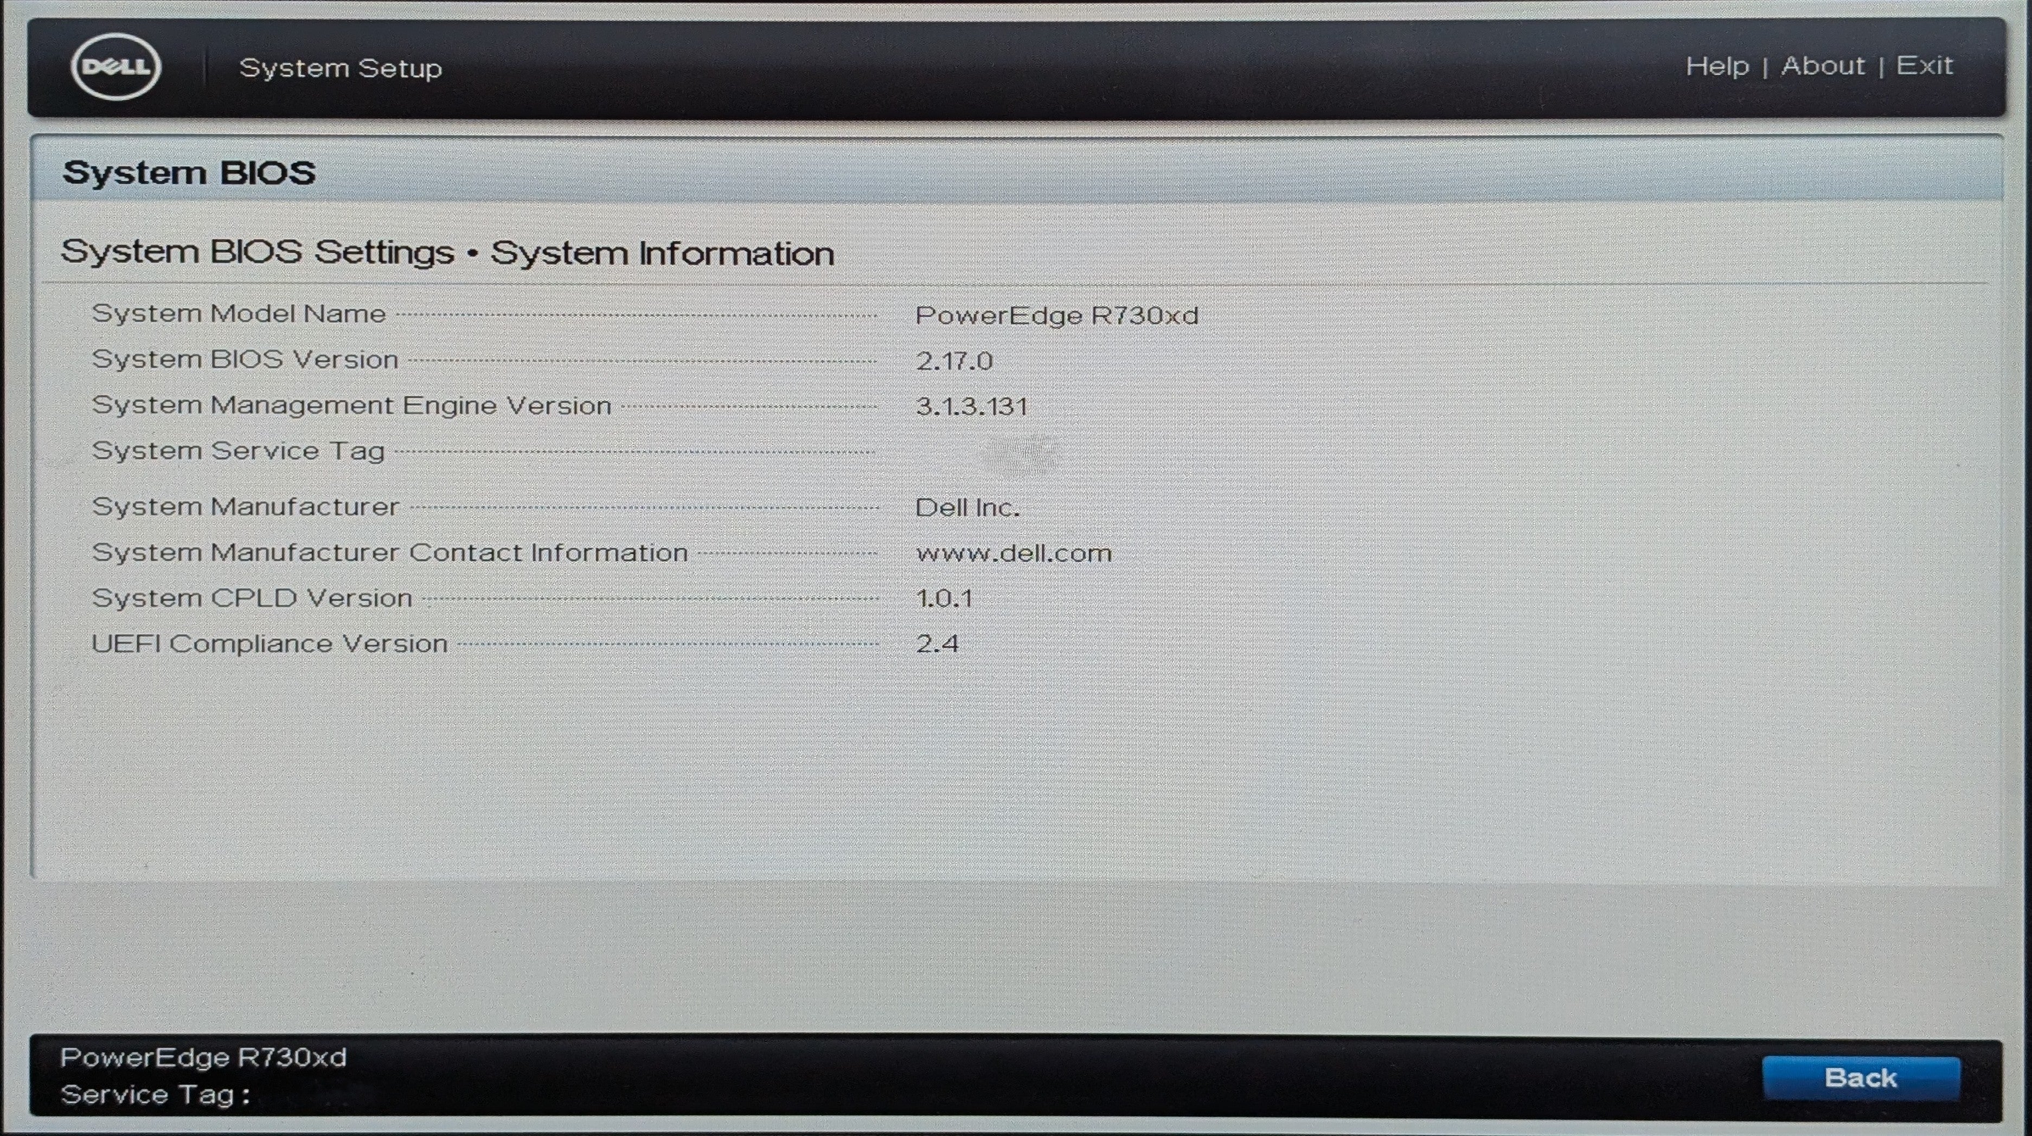Select the Dell Inc. value
Screen dimensions: 2032x1136
(968, 508)
